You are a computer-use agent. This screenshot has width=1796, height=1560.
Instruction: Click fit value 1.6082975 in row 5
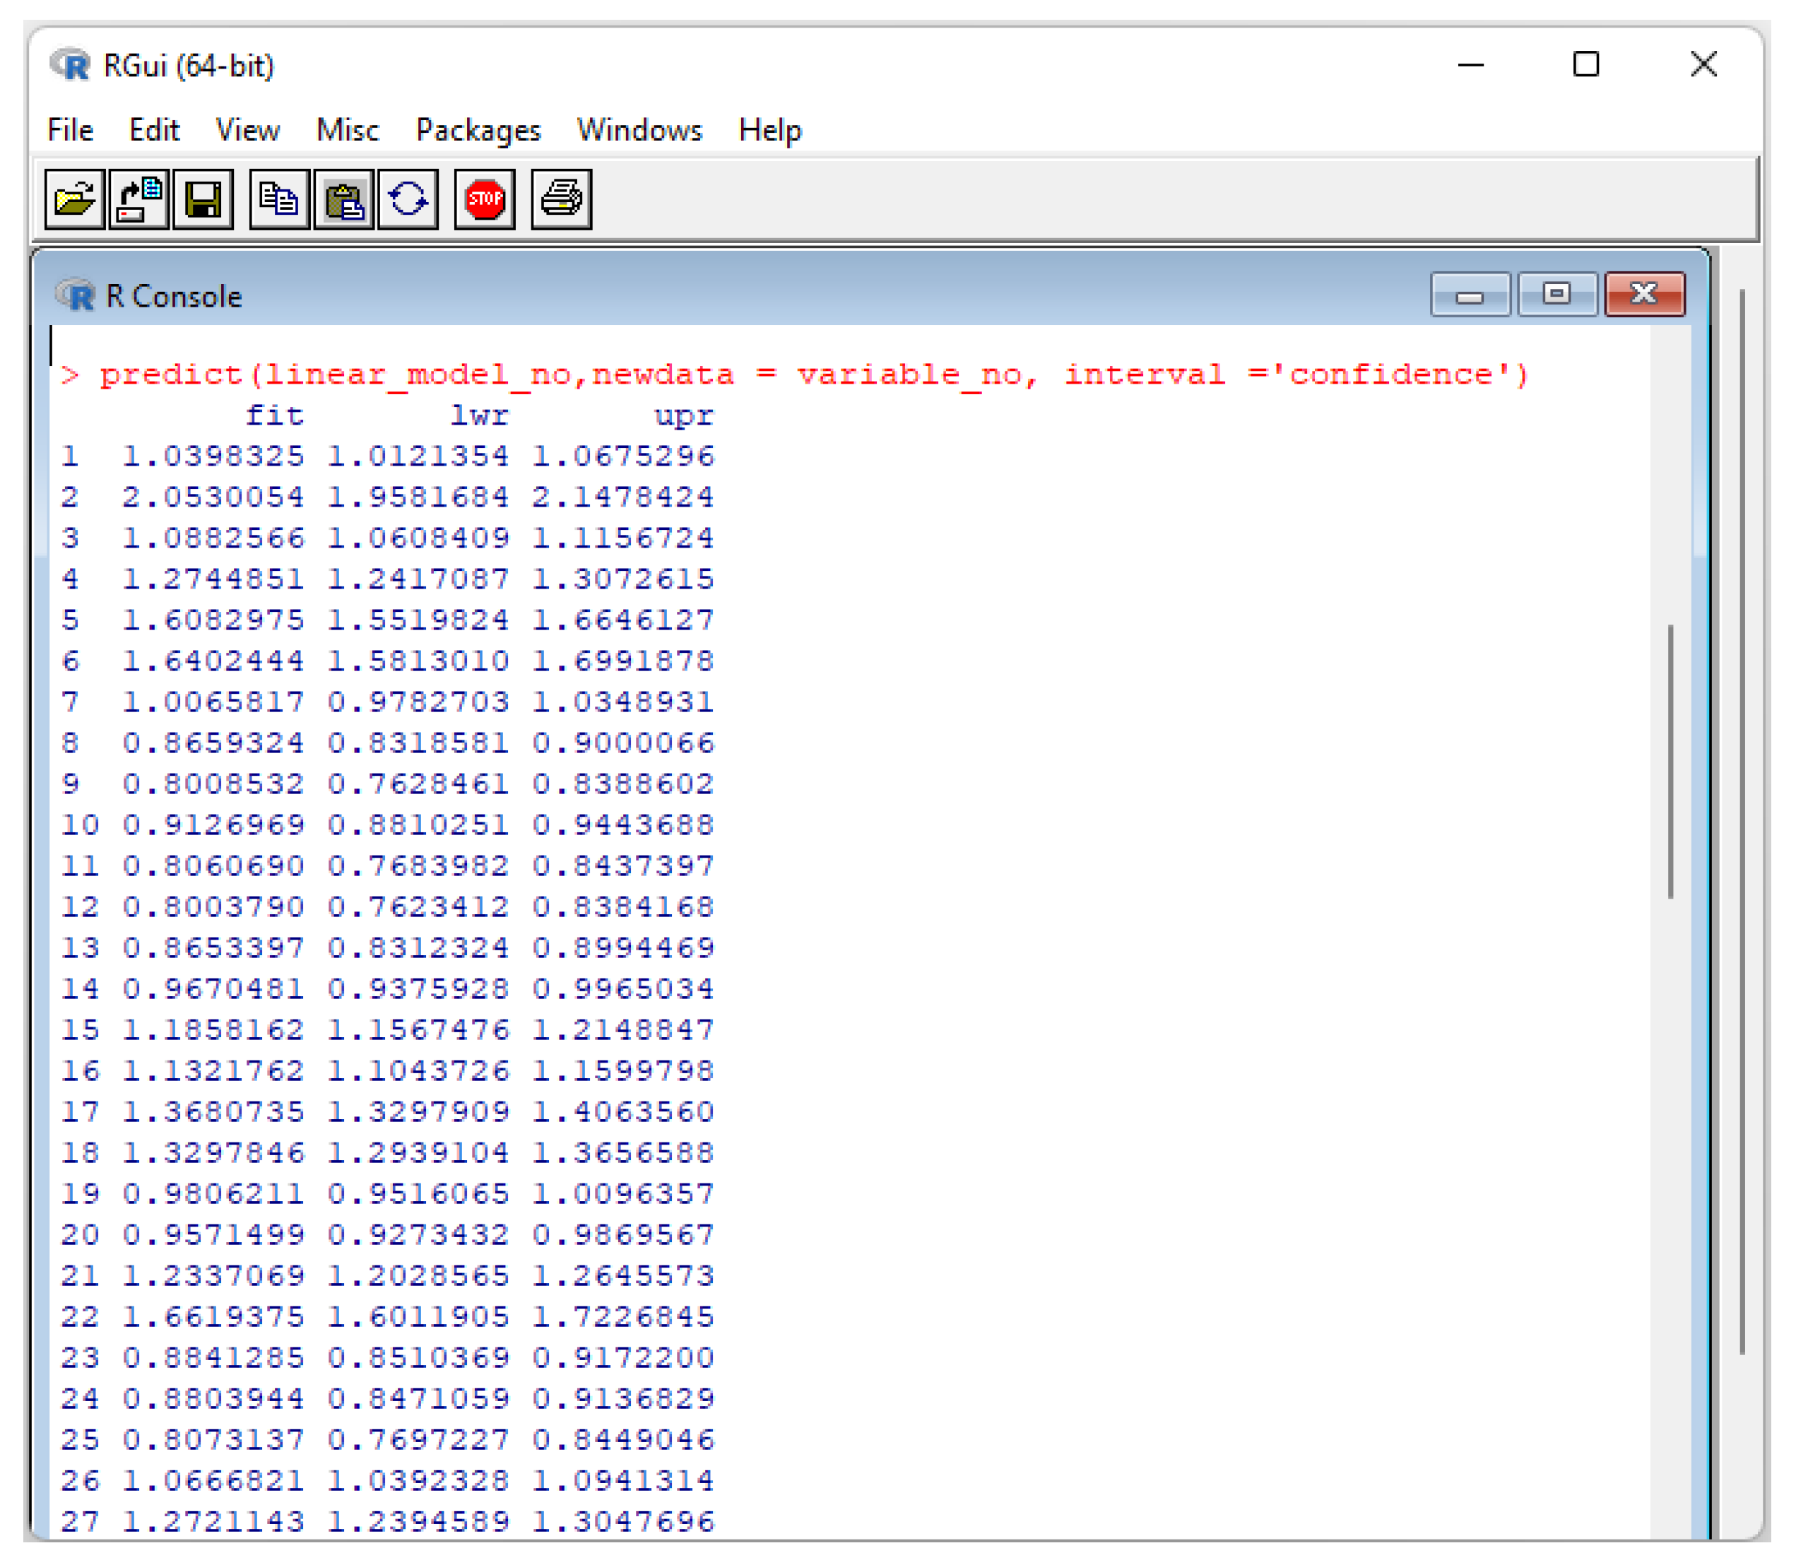pyautogui.click(x=213, y=621)
